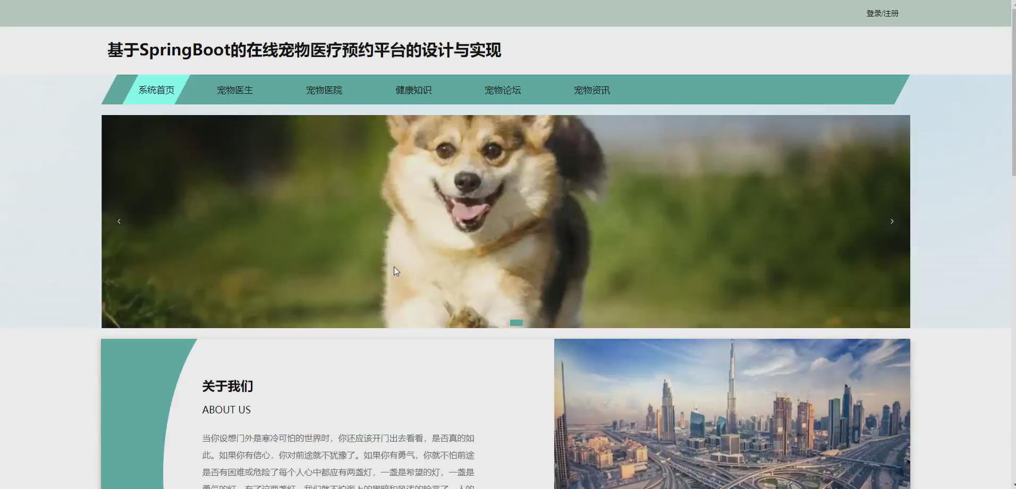This screenshot has height=489, width=1016.
Task: Click the about us description paragraph
Action: (x=337, y=454)
